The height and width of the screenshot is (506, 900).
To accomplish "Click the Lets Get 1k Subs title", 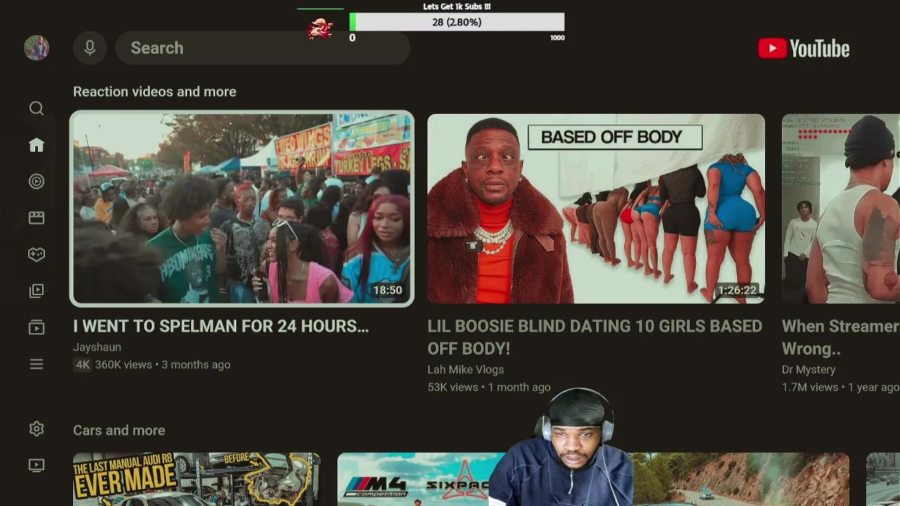I will (457, 6).
